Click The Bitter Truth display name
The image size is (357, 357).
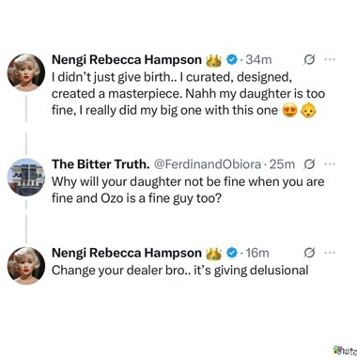101,163
